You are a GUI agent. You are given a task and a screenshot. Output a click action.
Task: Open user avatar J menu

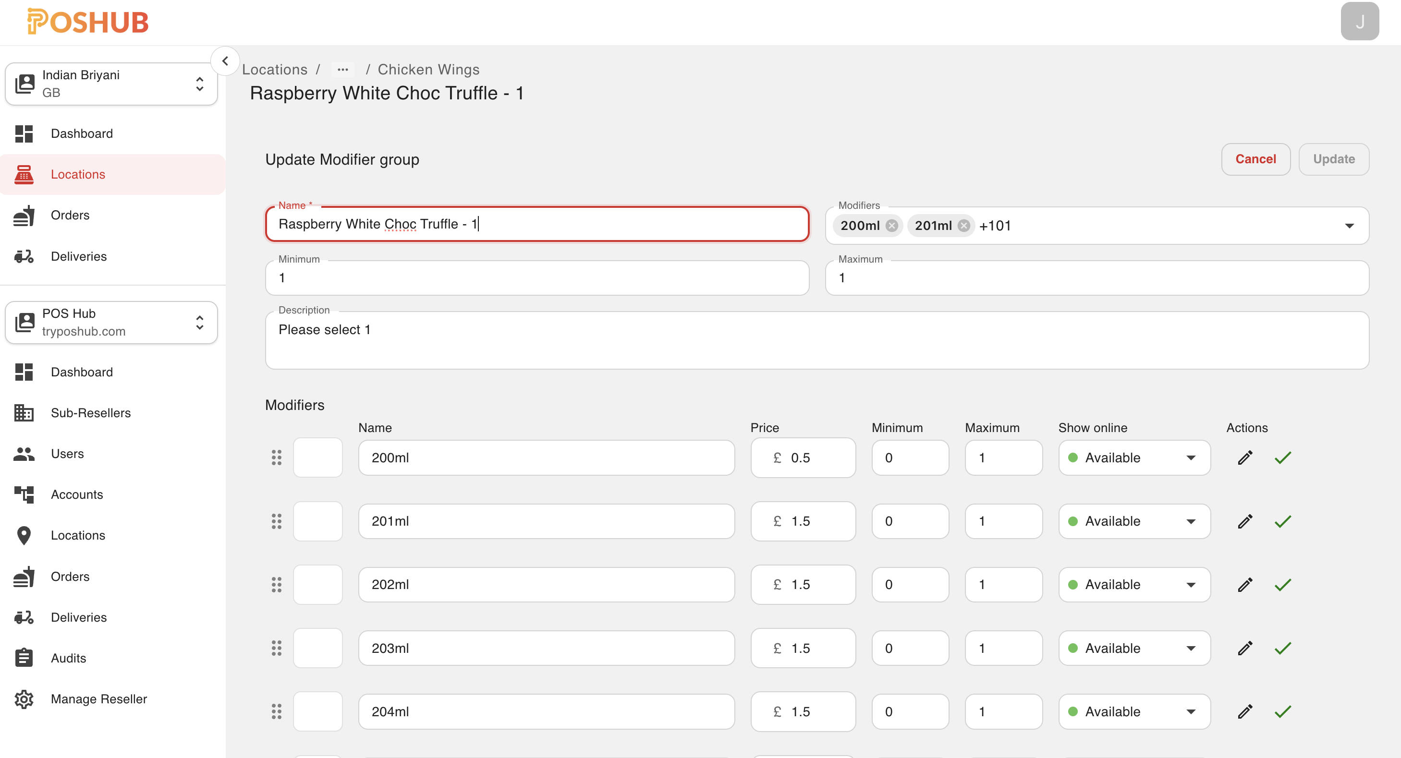coord(1359,22)
